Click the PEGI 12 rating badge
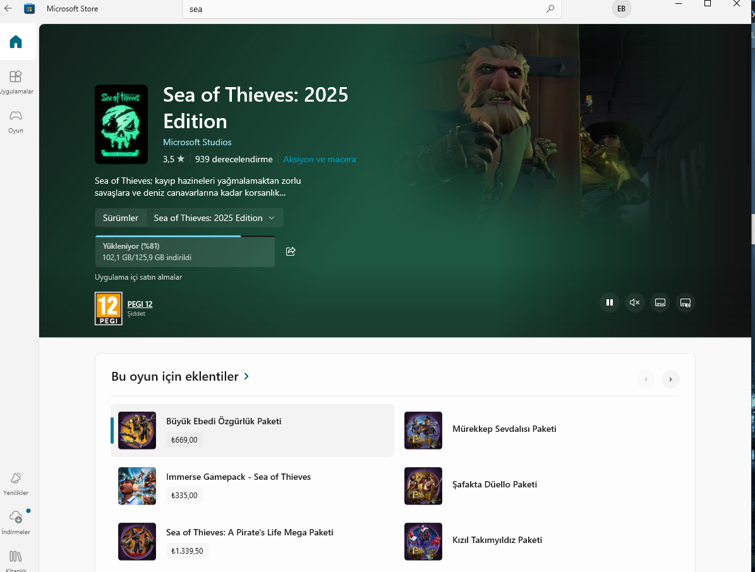This screenshot has width=755, height=572. (x=108, y=308)
